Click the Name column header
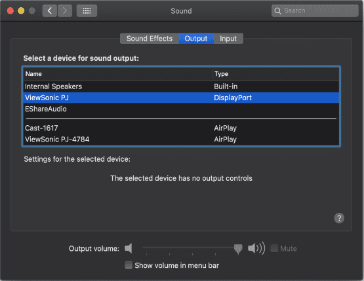Viewport: 364px width, 281px height. point(117,74)
